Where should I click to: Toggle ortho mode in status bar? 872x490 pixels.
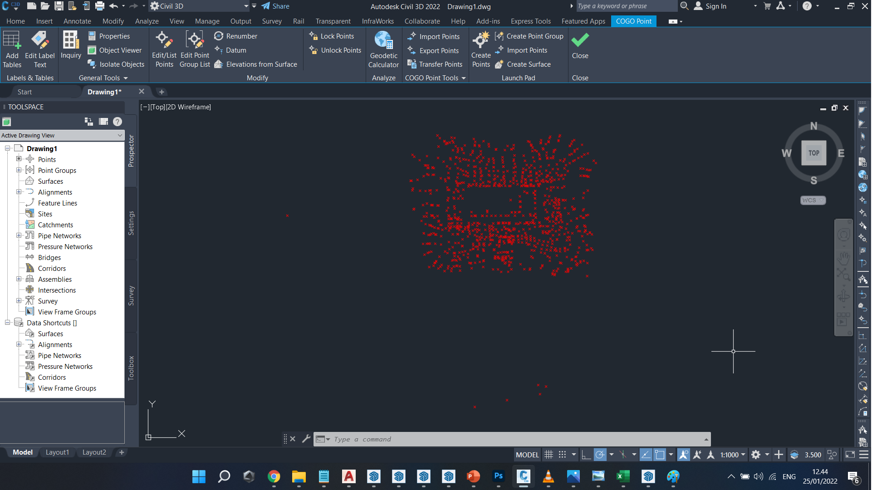pos(586,455)
